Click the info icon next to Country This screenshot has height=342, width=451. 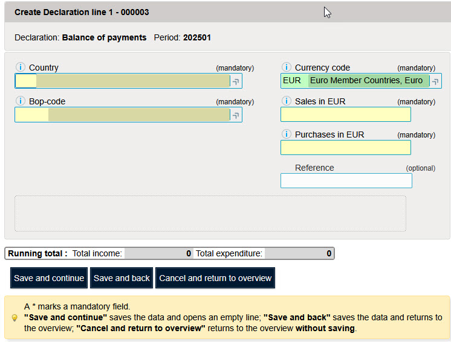point(20,68)
